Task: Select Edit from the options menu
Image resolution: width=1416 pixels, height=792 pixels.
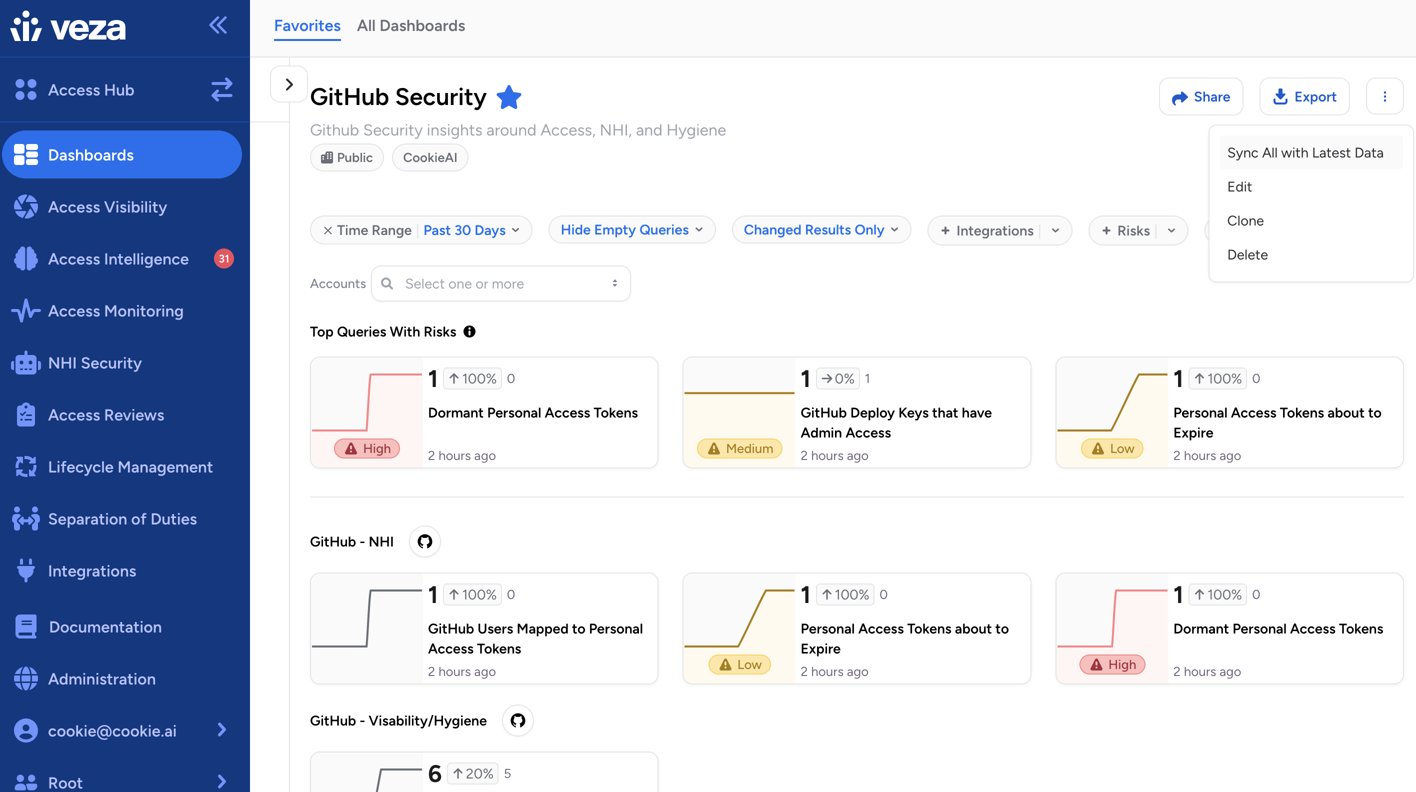Action: [1311, 187]
